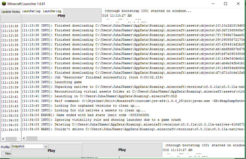
Task: Select log line for object 16e554ed068e
Action: point(133,68)
